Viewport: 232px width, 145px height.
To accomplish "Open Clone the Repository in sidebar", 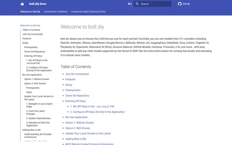I will [35, 52].
